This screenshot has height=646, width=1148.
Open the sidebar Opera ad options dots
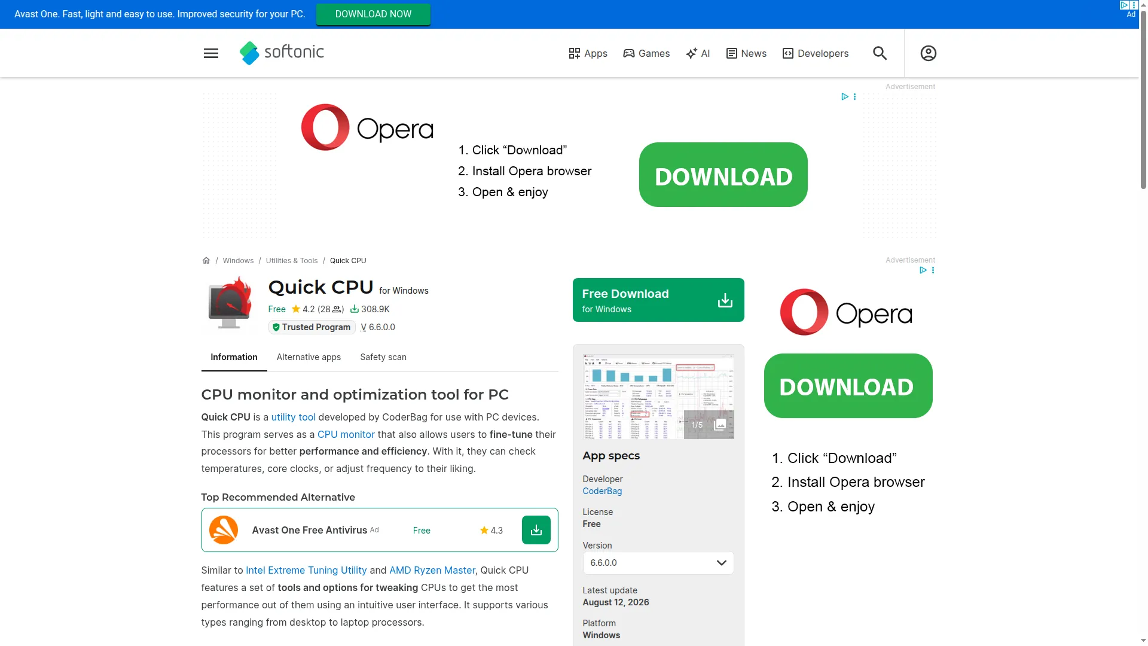[933, 270]
